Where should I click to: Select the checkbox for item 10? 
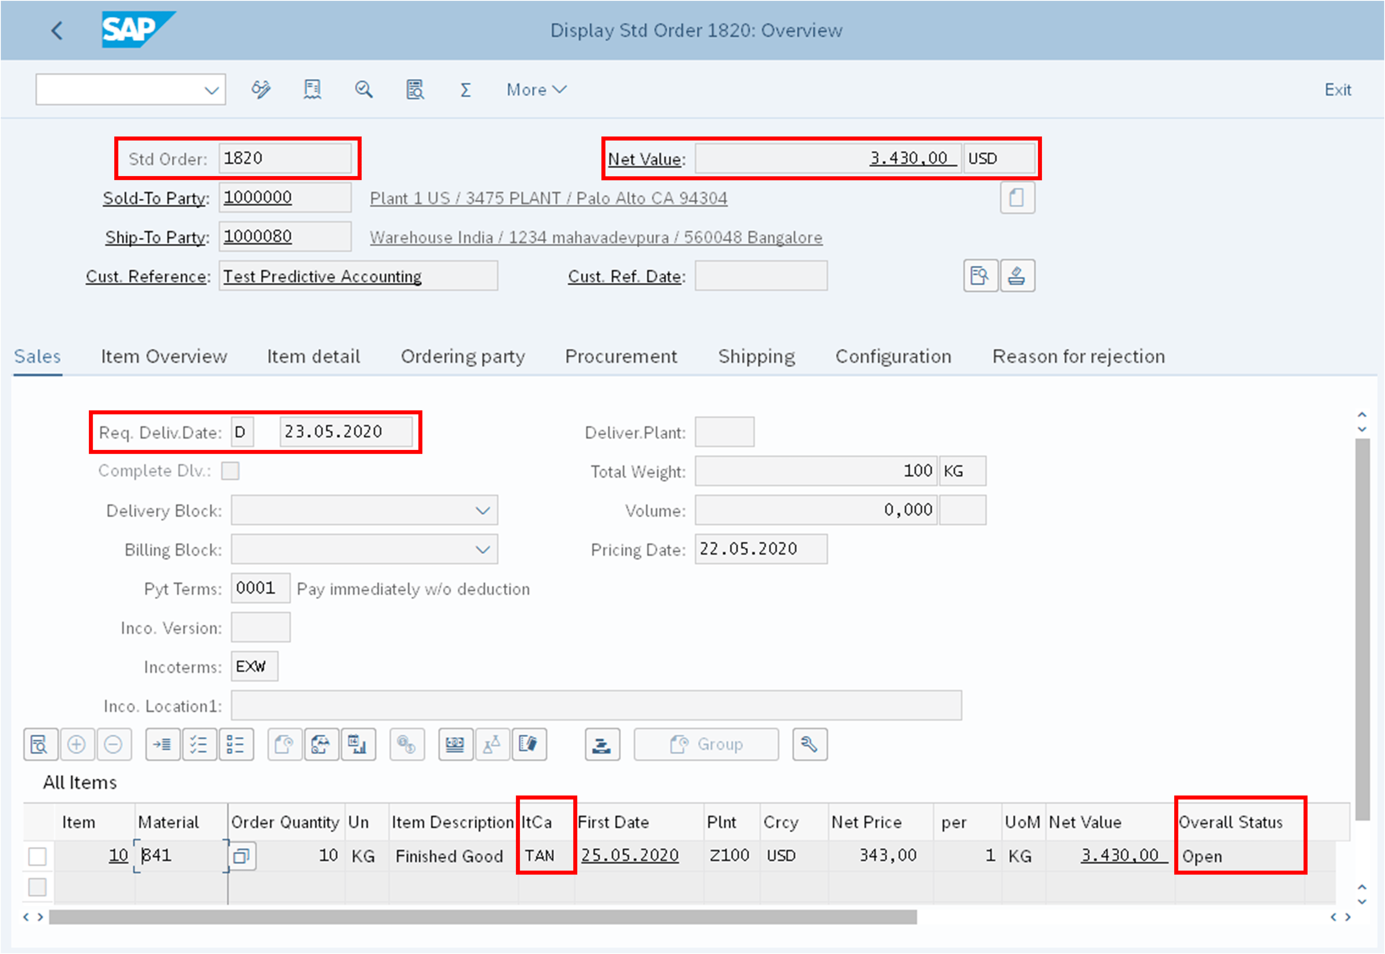(x=37, y=856)
